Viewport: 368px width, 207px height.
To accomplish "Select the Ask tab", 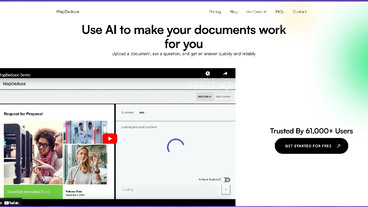I will tap(142, 112).
